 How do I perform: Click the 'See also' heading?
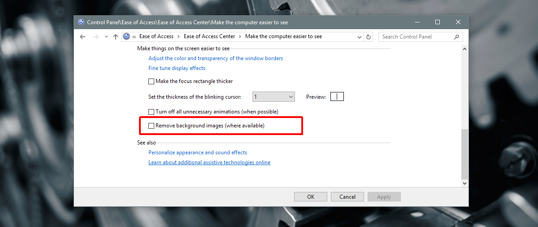point(147,143)
